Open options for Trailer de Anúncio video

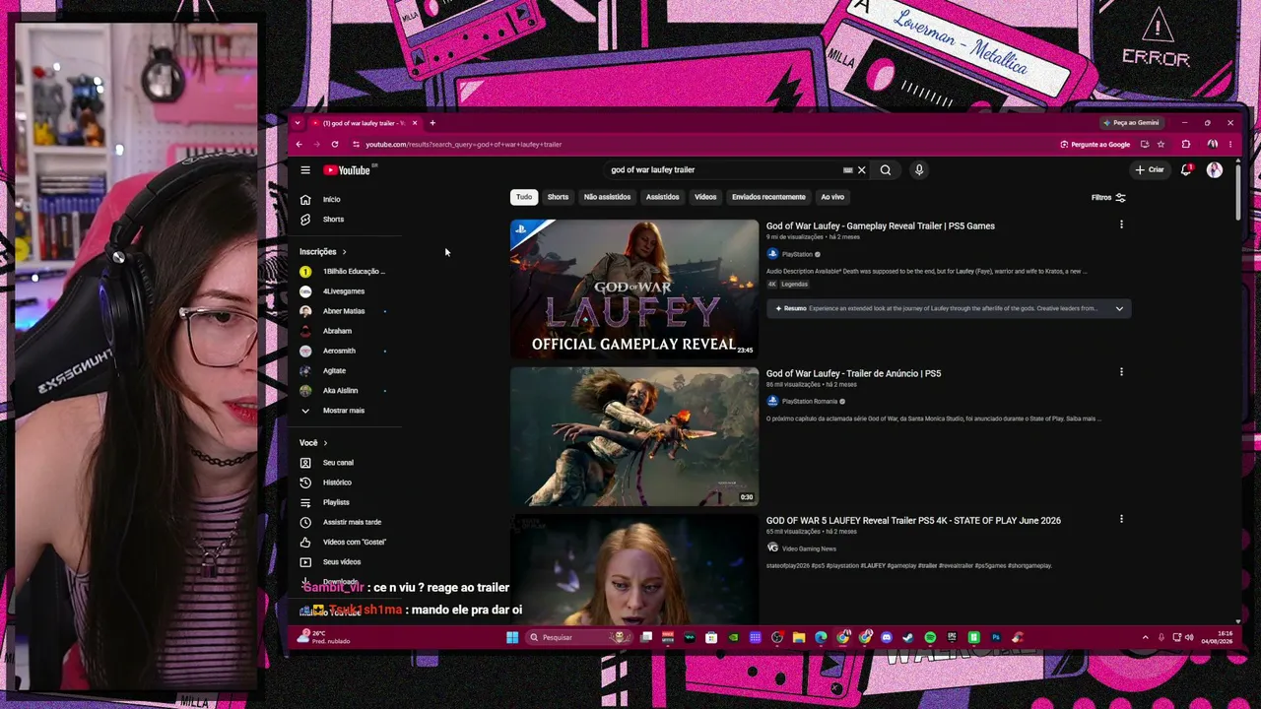click(1121, 372)
